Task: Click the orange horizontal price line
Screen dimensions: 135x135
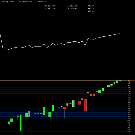Action: pos(67,81)
